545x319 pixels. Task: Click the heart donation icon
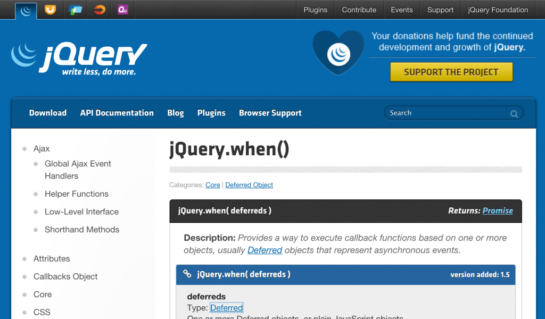click(x=337, y=53)
